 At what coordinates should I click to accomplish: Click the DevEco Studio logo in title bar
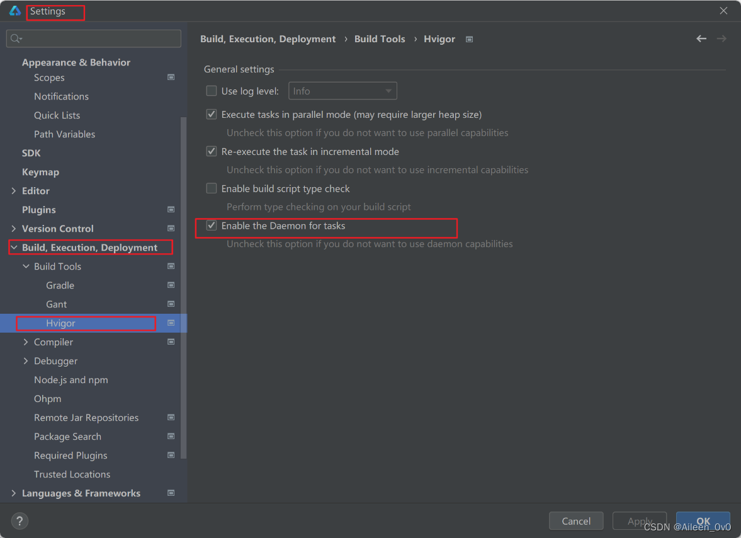(x=15, y=11)
